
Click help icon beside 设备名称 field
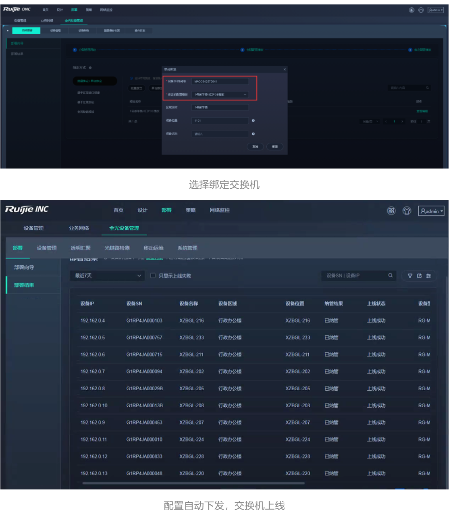(253, 134)
